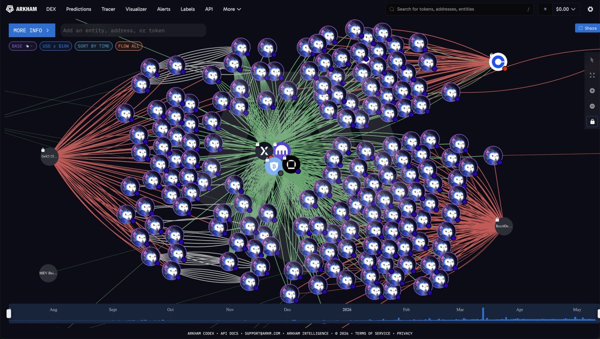Click the slash shortcut hint in search

pos(529,9)
